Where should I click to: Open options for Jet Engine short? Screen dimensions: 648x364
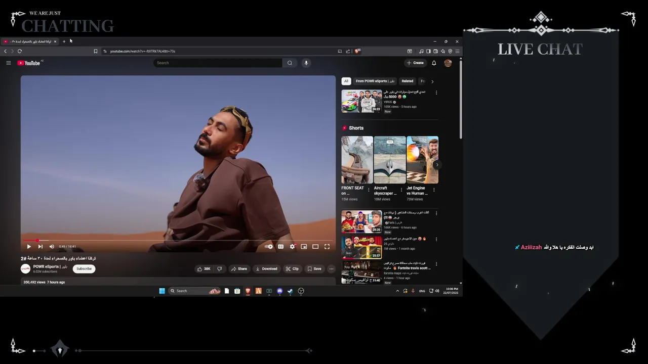pos(434,190)
